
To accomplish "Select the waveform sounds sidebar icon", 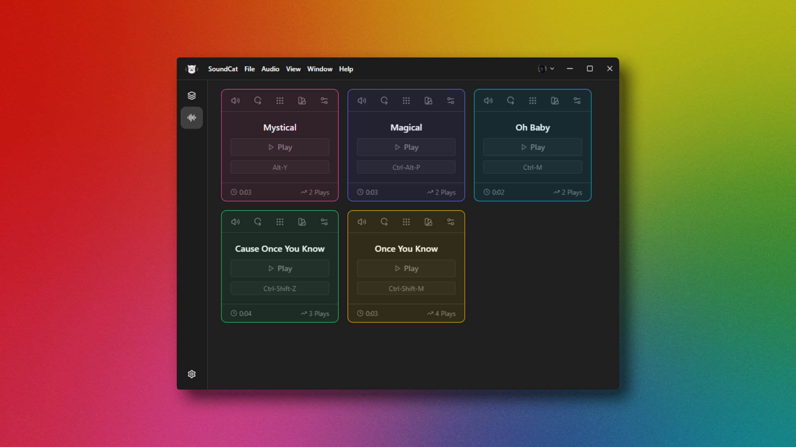I will click(x=192, y=118).
